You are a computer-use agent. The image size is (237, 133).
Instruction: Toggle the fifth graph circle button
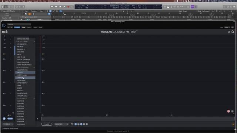coord(87,124)
